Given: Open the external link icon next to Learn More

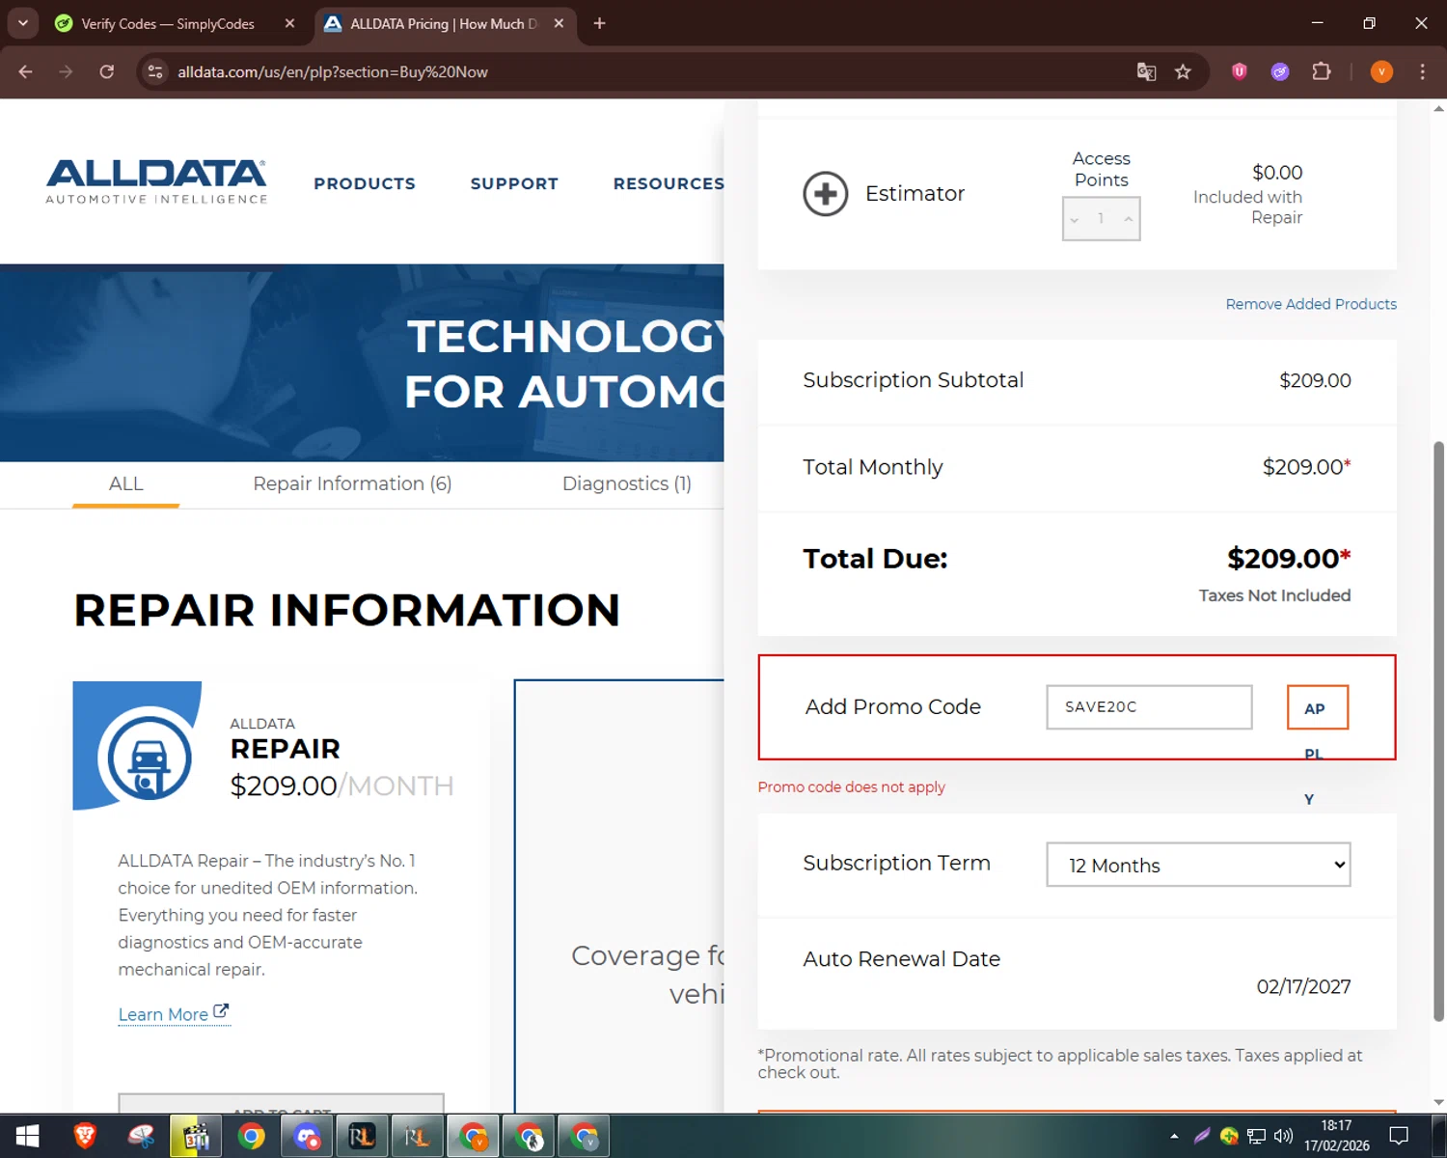Looking at the screenshot, I should coord(221,1011).
